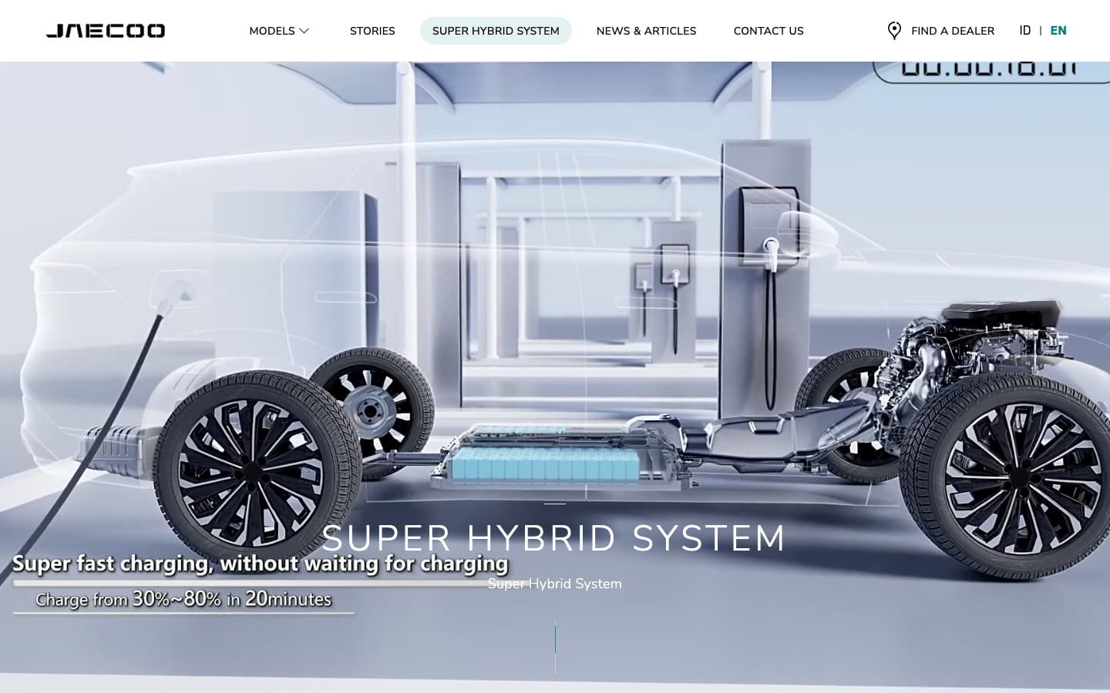Click the location pin icon
Viewport: 1110px width, 693px height.
894,31
